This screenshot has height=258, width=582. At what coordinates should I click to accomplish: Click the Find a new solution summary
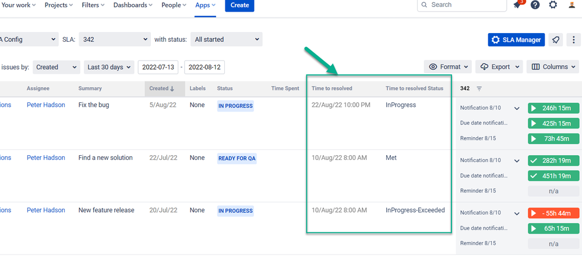(x=105, y=157)
